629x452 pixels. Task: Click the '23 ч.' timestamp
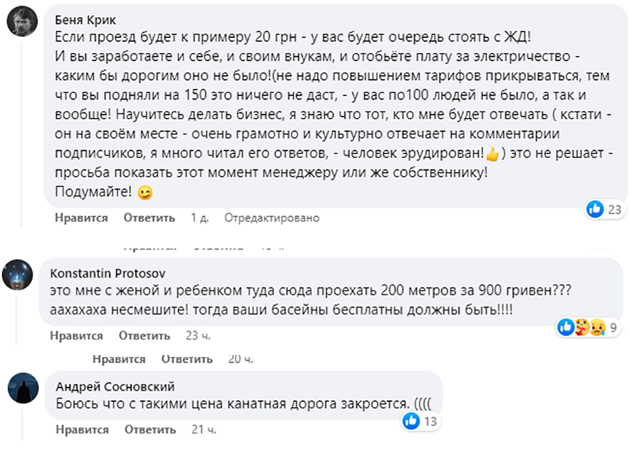click(x=198, y=336)
